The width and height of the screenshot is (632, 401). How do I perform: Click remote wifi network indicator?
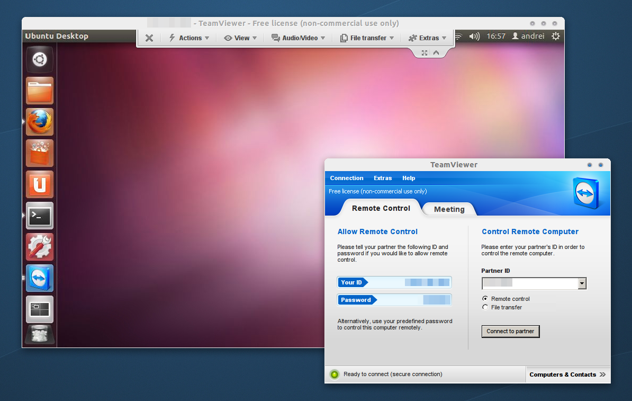click(458, 37)
